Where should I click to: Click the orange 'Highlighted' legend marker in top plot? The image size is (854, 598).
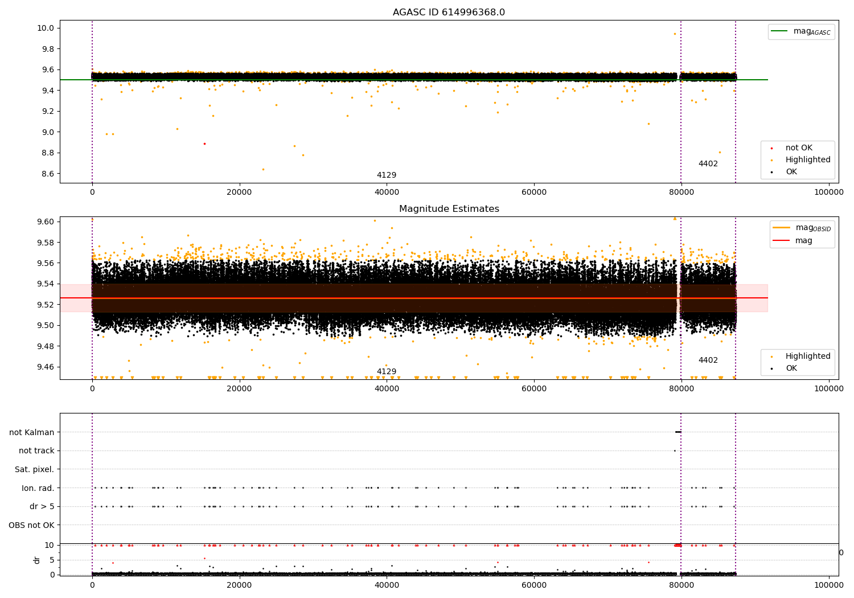click(x=771, y=160)
